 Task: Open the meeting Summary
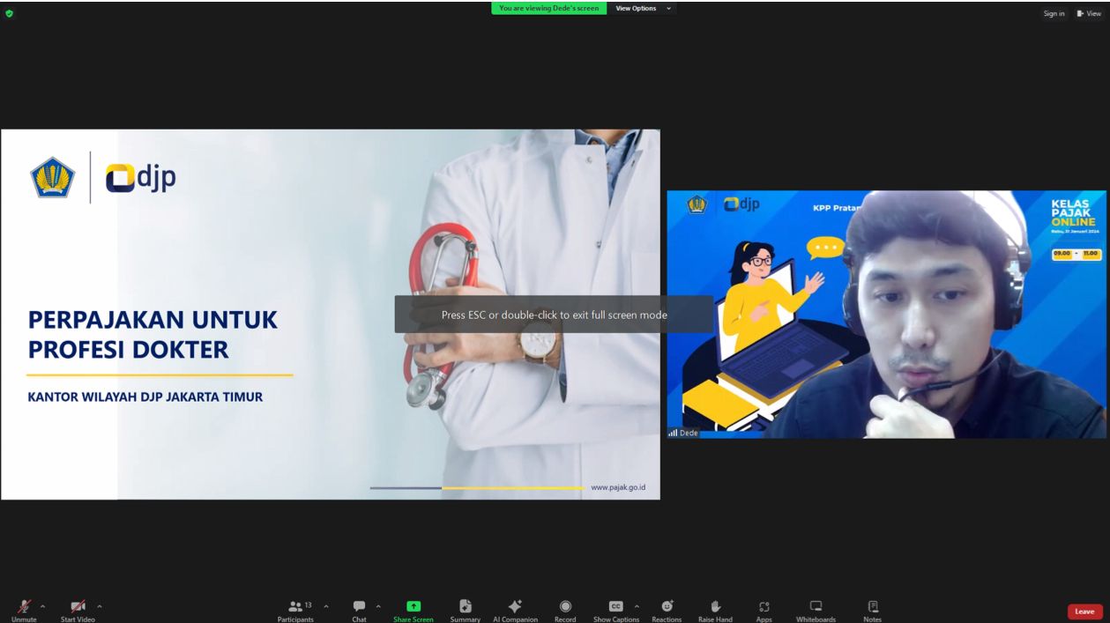(465, 609)
